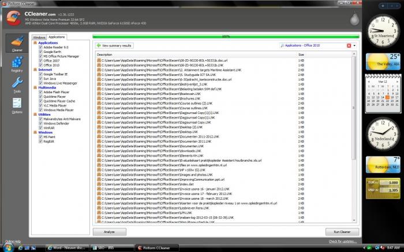Screen dimensions: 404x252
Task: Click the Internet category folder icon
Action: pyautogui.click(x=35, y=70)
